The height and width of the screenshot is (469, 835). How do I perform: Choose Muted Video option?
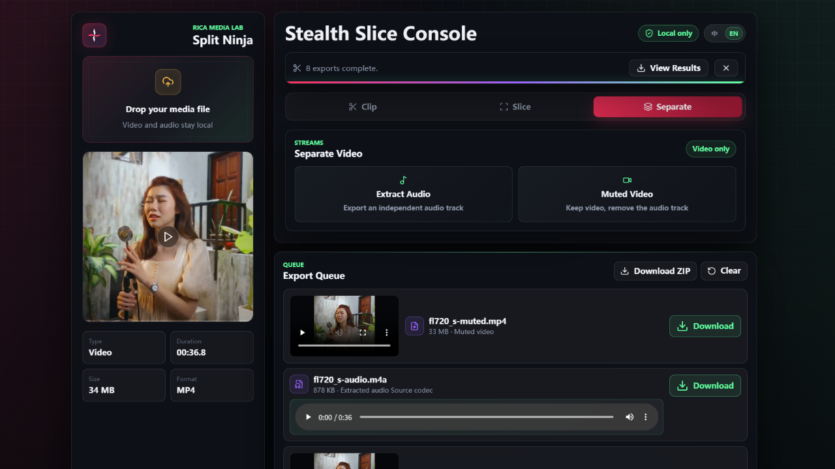click(x=627, y=194)
